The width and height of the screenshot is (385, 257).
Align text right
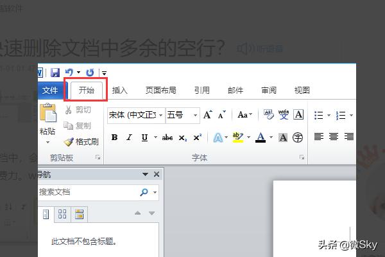pyautogui.click(x=349, y=136)
